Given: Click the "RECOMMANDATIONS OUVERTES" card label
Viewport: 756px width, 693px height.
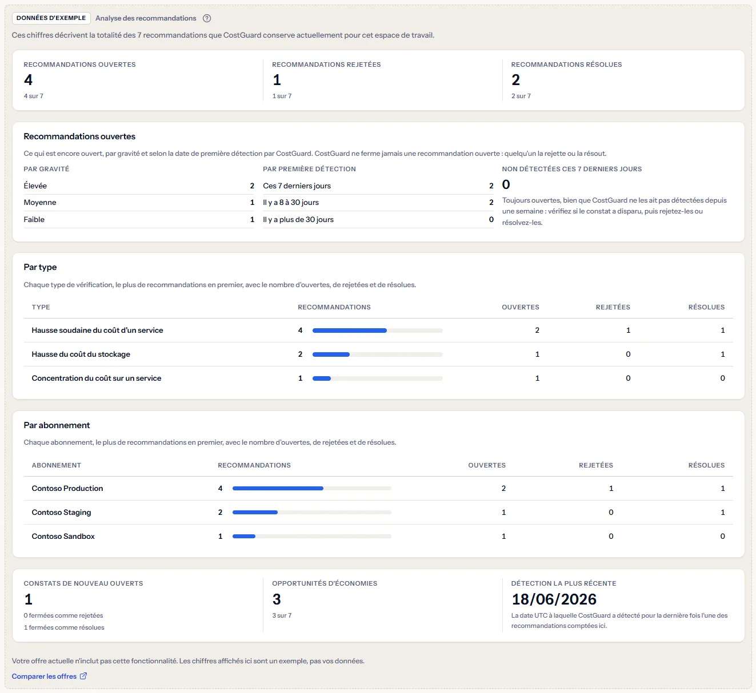Looking at the screenshot, I should click(x=80, y=65).
